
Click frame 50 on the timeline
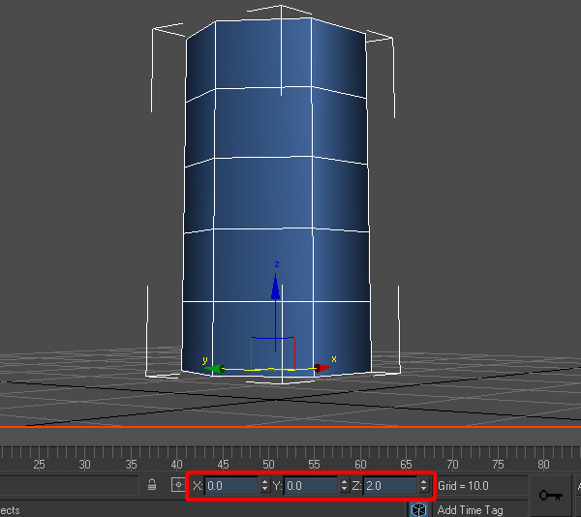pos(268,464)
